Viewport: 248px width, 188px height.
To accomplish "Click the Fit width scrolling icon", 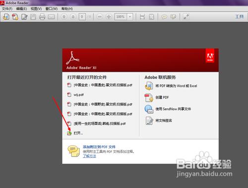I will tap(142, 17).
